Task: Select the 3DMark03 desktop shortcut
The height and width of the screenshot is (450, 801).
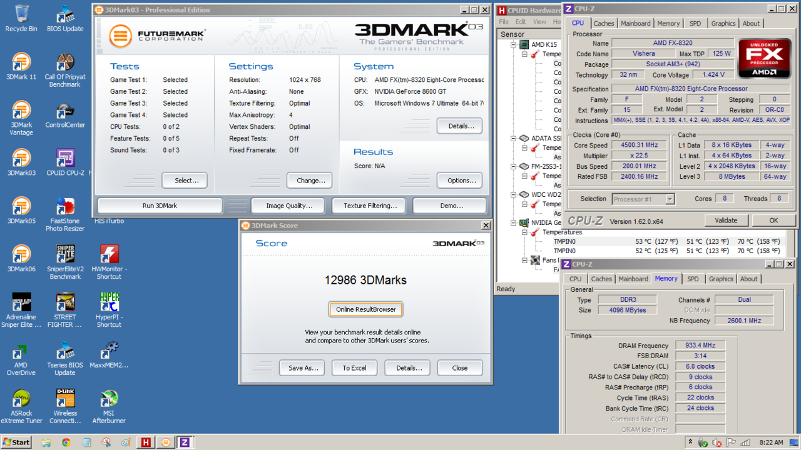Action: point(21,162)
